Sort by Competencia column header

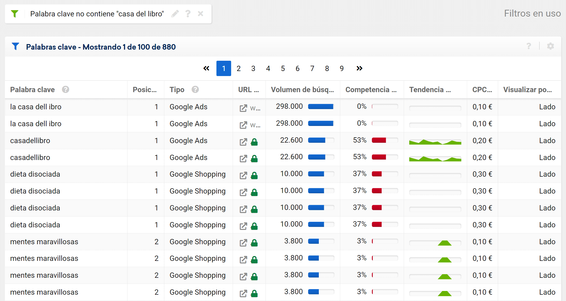pyautogui.click(x=371, y=90)
